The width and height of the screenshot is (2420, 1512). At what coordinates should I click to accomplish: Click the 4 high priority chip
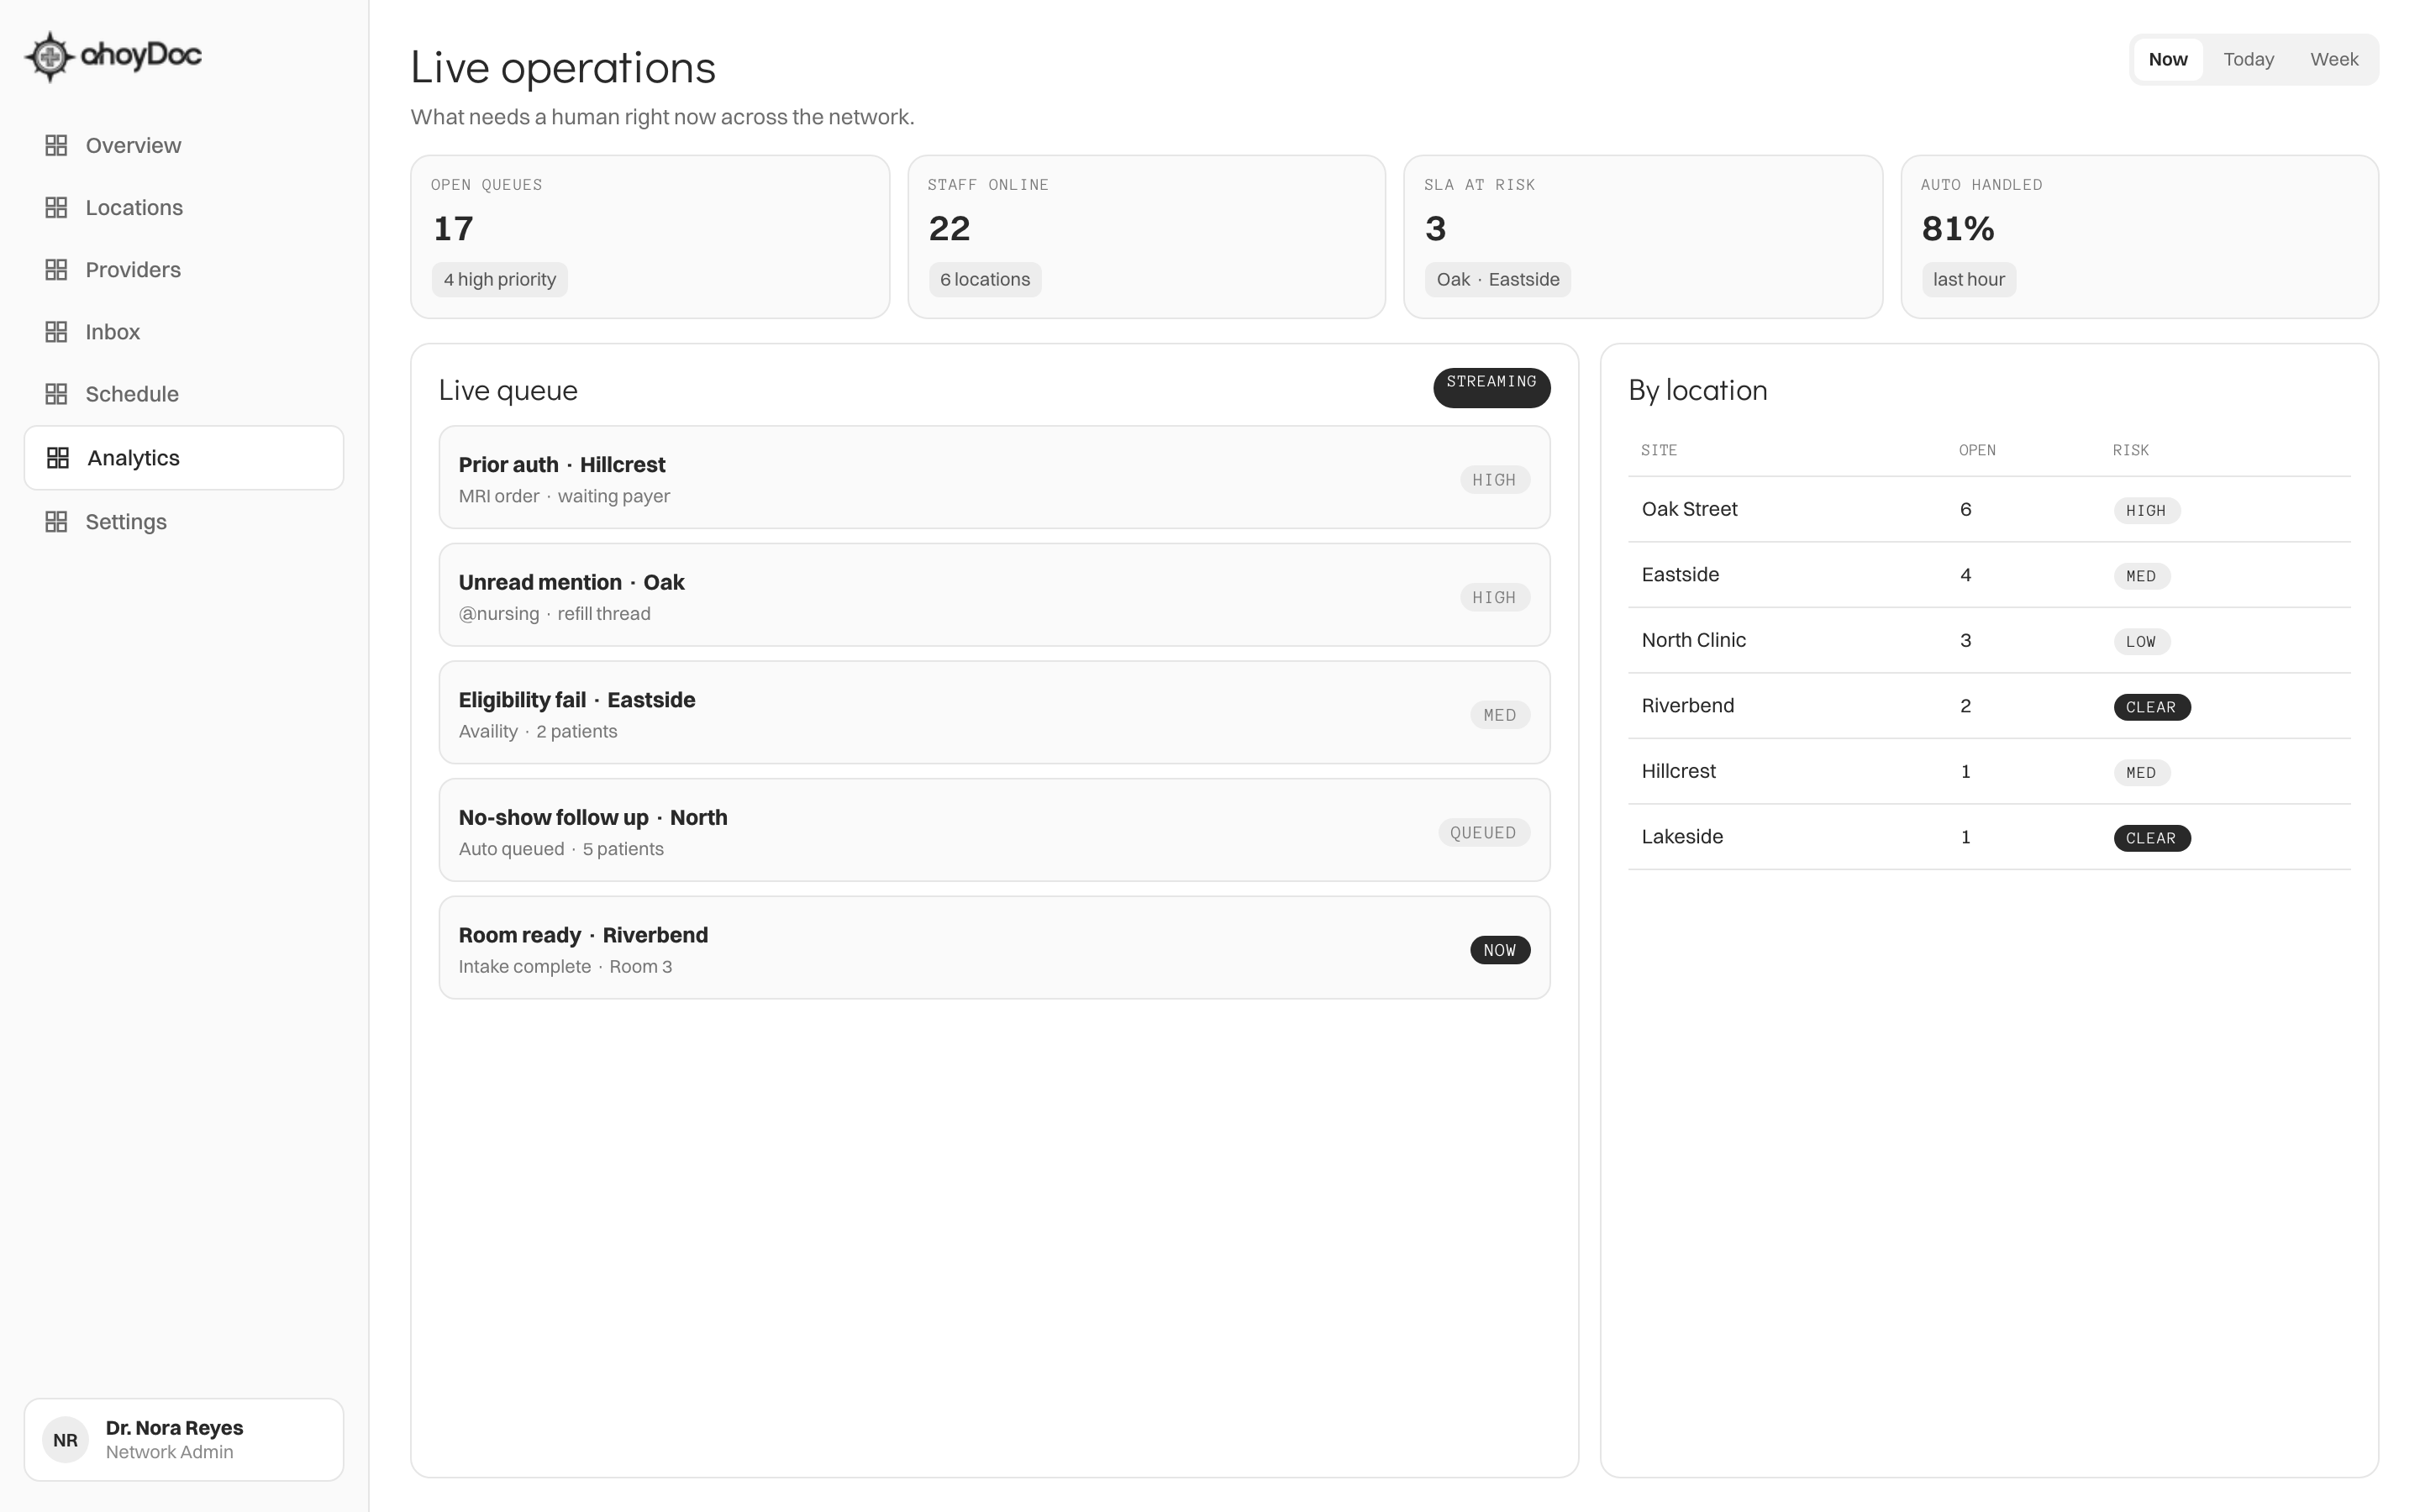pos(500,280)
